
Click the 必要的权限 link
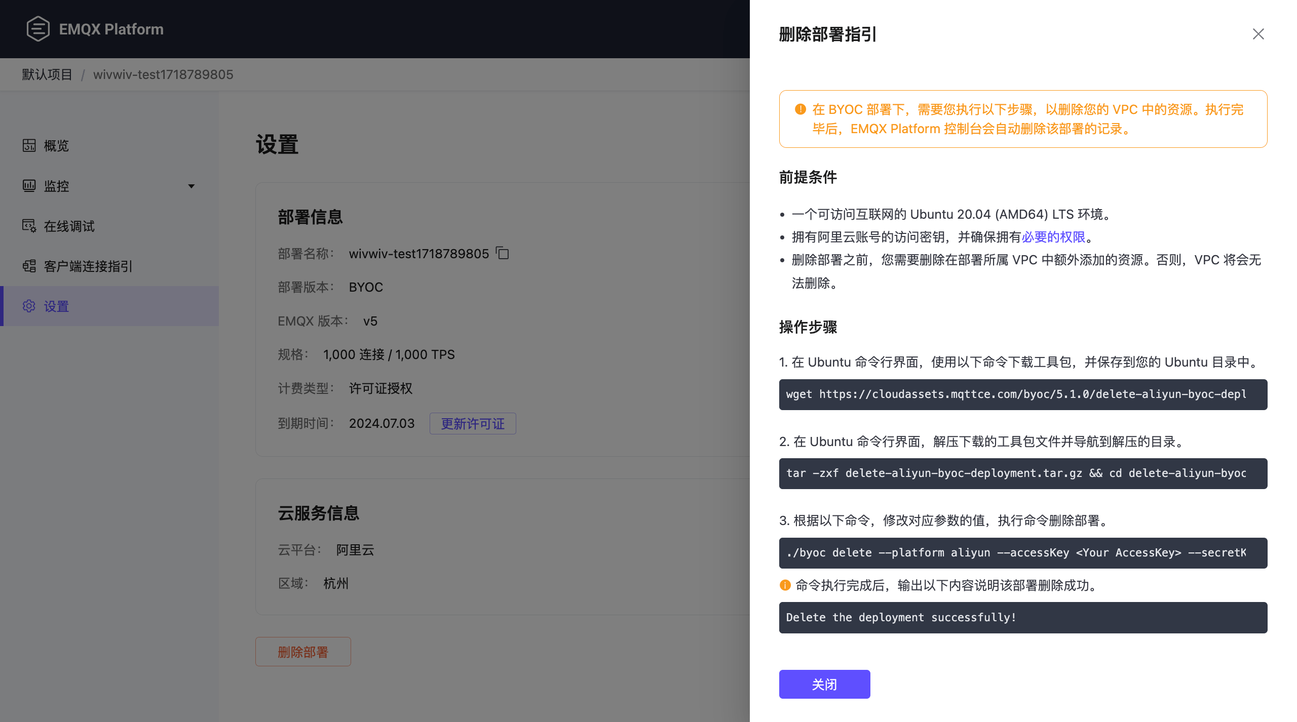1053,237
